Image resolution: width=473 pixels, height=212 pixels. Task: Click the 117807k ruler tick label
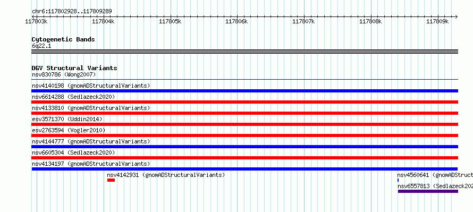click(x=304, y=21)
